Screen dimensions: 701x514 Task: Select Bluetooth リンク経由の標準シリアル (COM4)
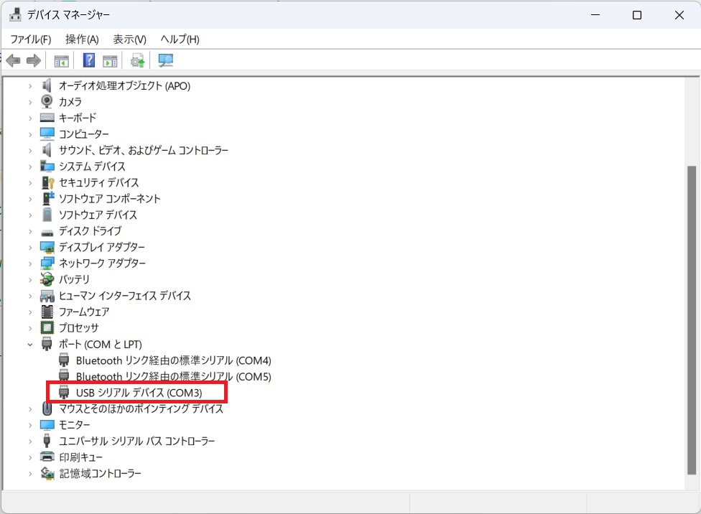[x=174, y=360]
